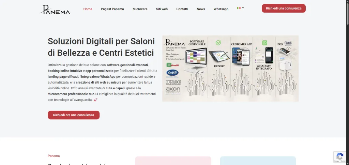Viewport: 349px width, 165px height.
Task: Click the DYLOG logo in the banner
Action: tap(172, 82)
